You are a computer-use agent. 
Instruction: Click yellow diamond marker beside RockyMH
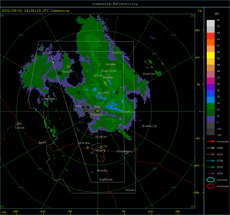tap(68, 67)
